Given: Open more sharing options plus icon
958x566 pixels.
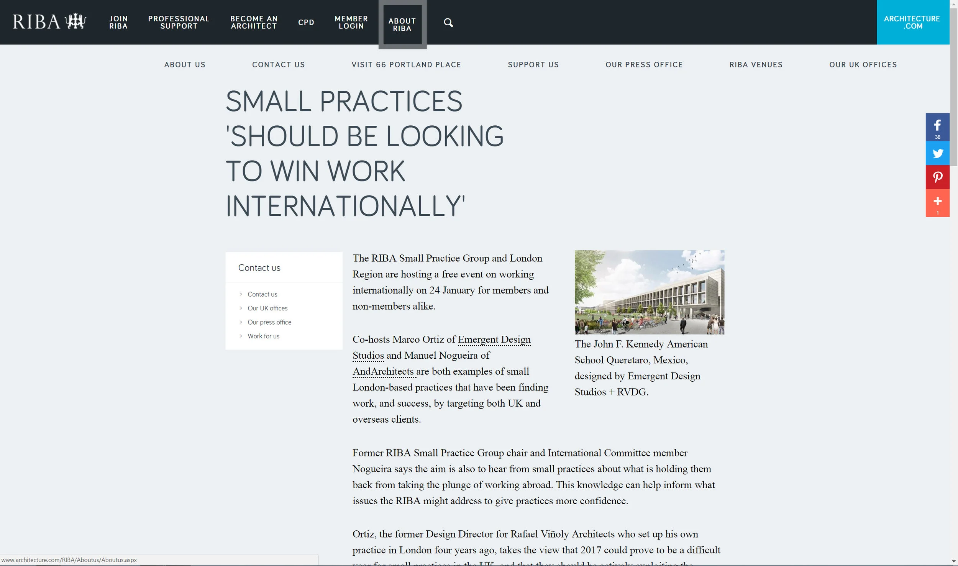Looking at the screenshot, I should [937, 203].
